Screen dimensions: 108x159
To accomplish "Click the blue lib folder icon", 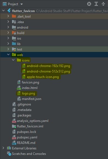I will click(14, 44).
